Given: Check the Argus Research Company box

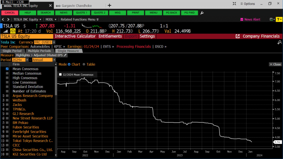Looking at the screenshot, I should (7, 96).
